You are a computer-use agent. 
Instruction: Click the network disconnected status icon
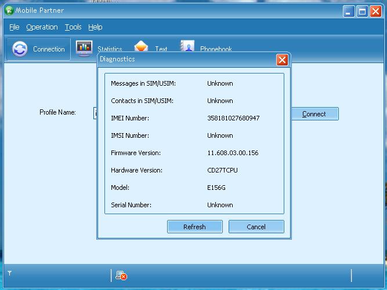121,276
